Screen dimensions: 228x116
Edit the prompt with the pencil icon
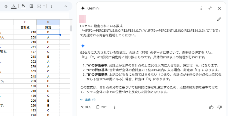(x=219, y=19)
